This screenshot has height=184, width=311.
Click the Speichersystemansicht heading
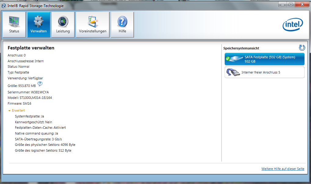(x=241, y=48)
